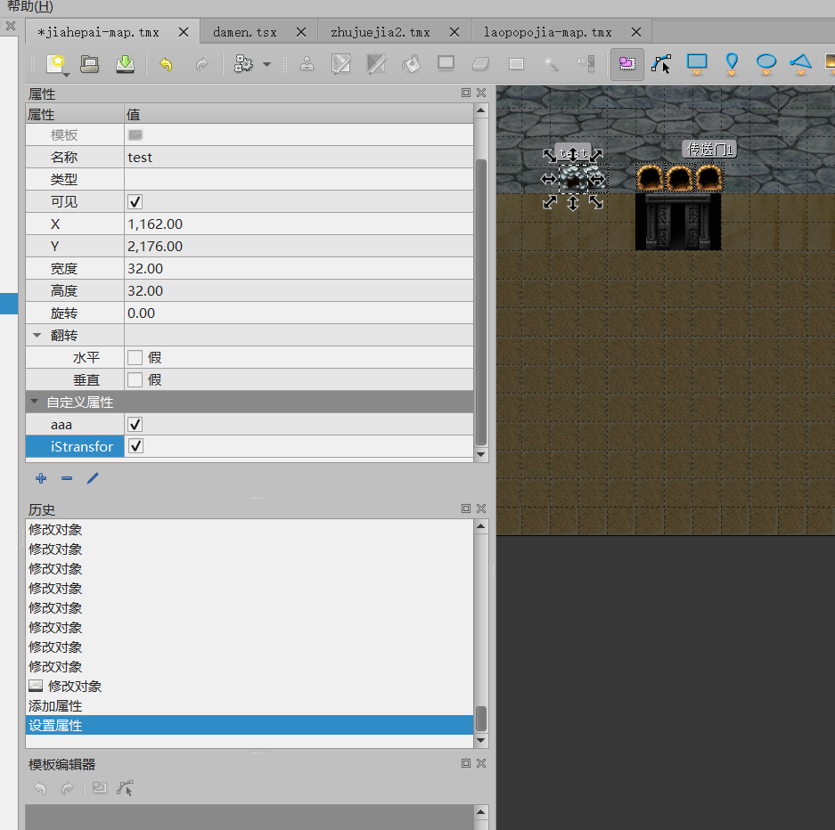Select the Insert Ellipse tool

click(766, 64)
